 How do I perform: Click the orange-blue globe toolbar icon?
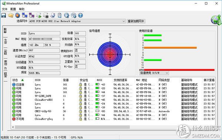tap(17, 15)
